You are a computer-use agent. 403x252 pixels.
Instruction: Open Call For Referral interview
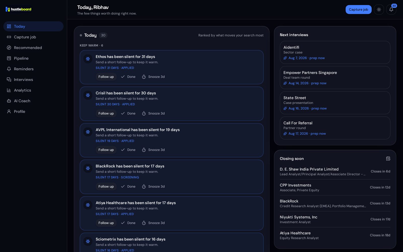(x=335, y=128)
